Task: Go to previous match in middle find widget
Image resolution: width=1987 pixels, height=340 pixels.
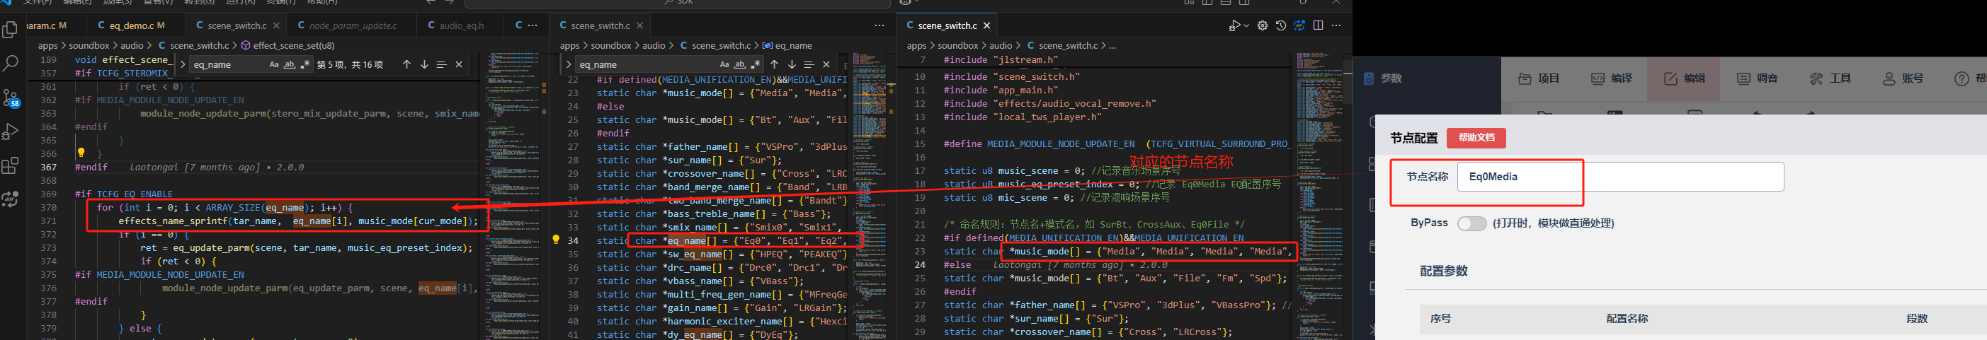Action: click(775, 64)
